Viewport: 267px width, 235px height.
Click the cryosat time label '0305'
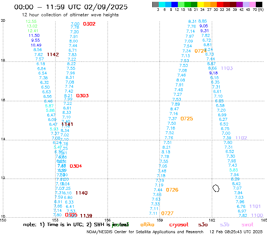tap(71, 215)
